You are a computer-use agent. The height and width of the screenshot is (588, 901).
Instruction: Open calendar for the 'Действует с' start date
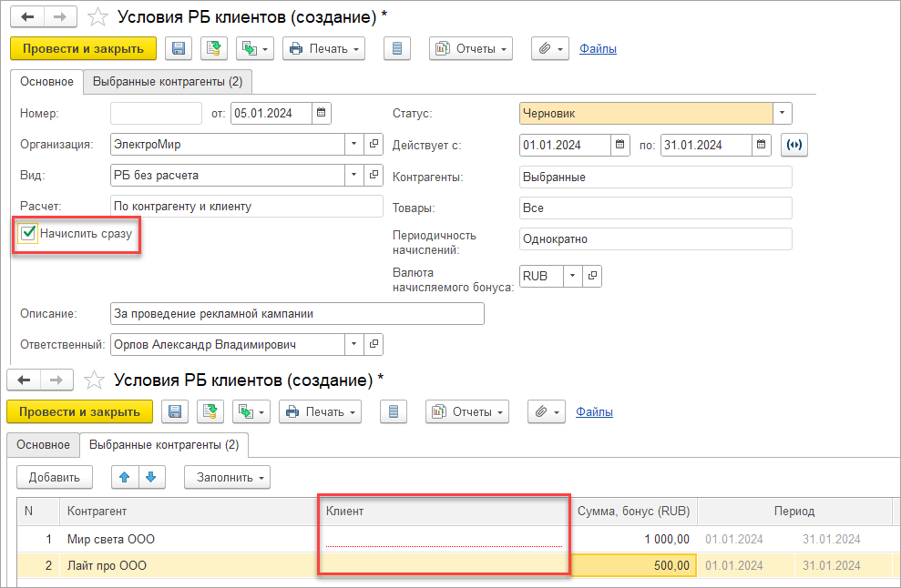620,144
